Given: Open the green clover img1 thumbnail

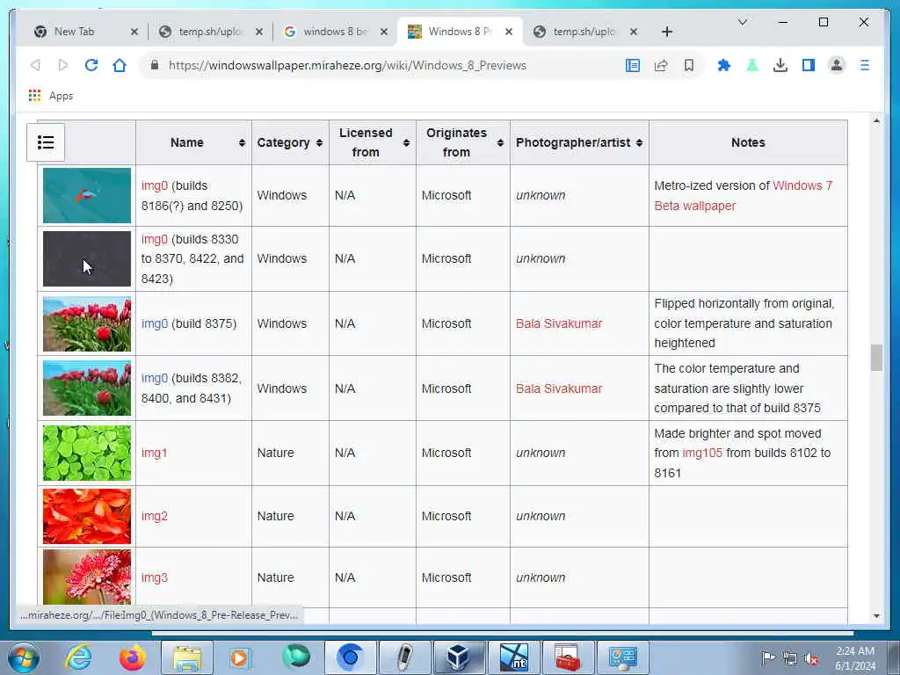Looking at the screenshot, I should coord(87,453).
